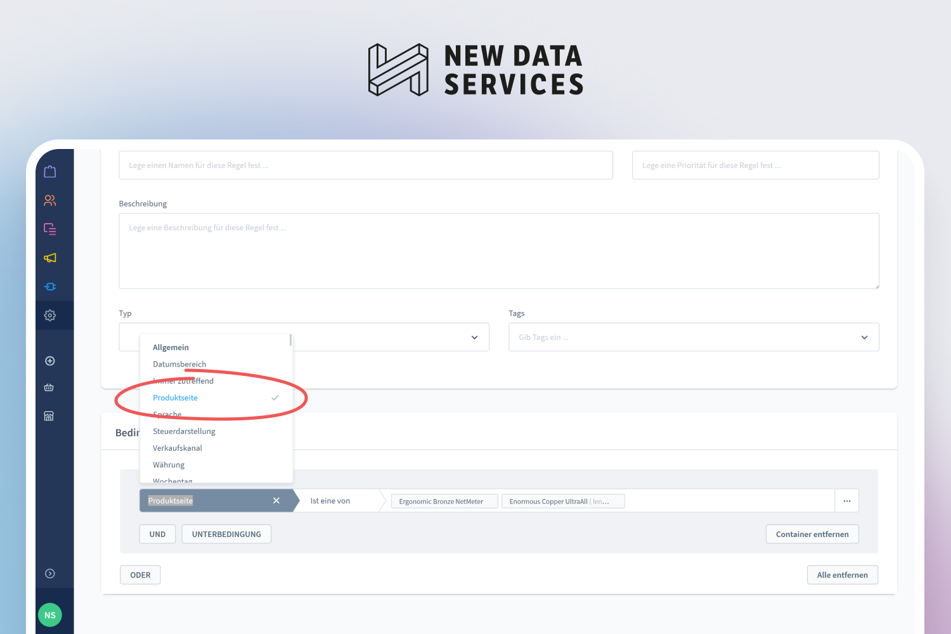
Task: Click Container entfernen button
Action: [x=812, y=534]
